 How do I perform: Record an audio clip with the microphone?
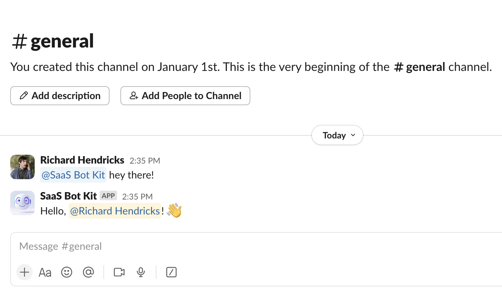pos(141,272)
